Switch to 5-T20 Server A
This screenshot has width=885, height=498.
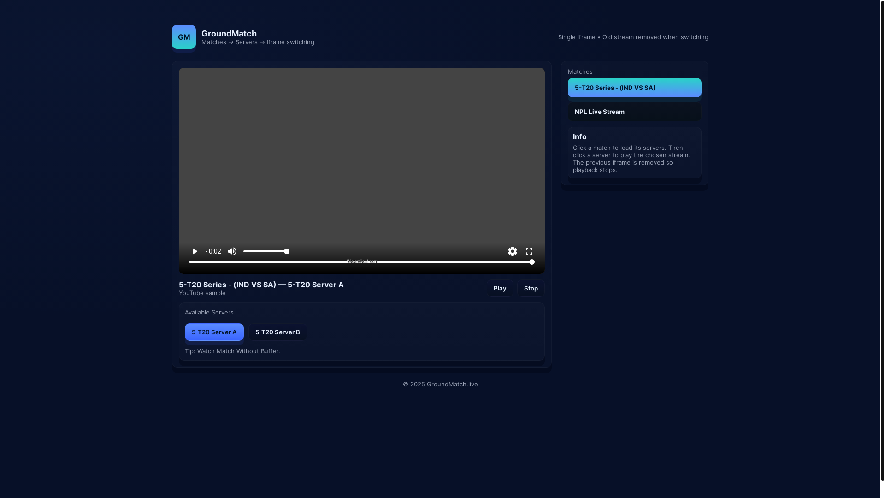(214, 332)
